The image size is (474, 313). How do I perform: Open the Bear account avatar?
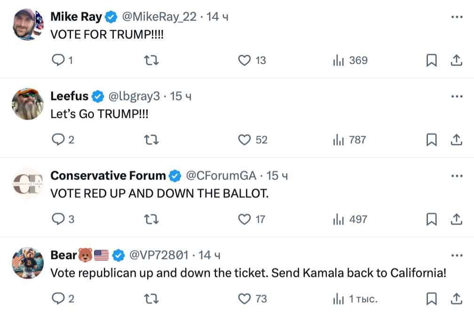tap(28, 262)
